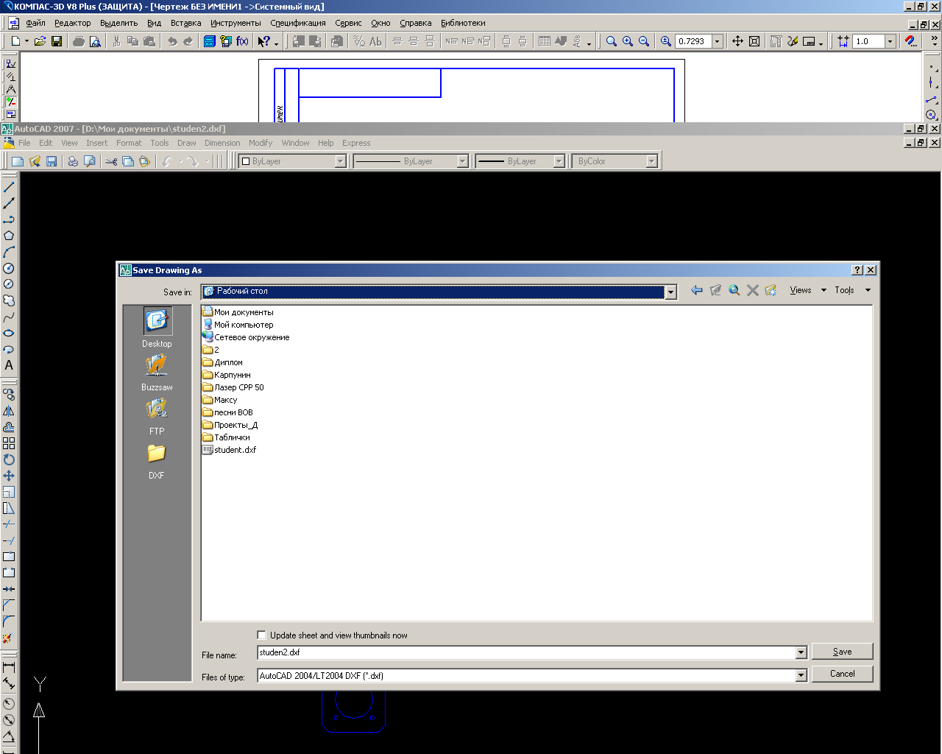Select the Мои документы folder in file list
Viewport: 942px width, 754px height.
238,312
